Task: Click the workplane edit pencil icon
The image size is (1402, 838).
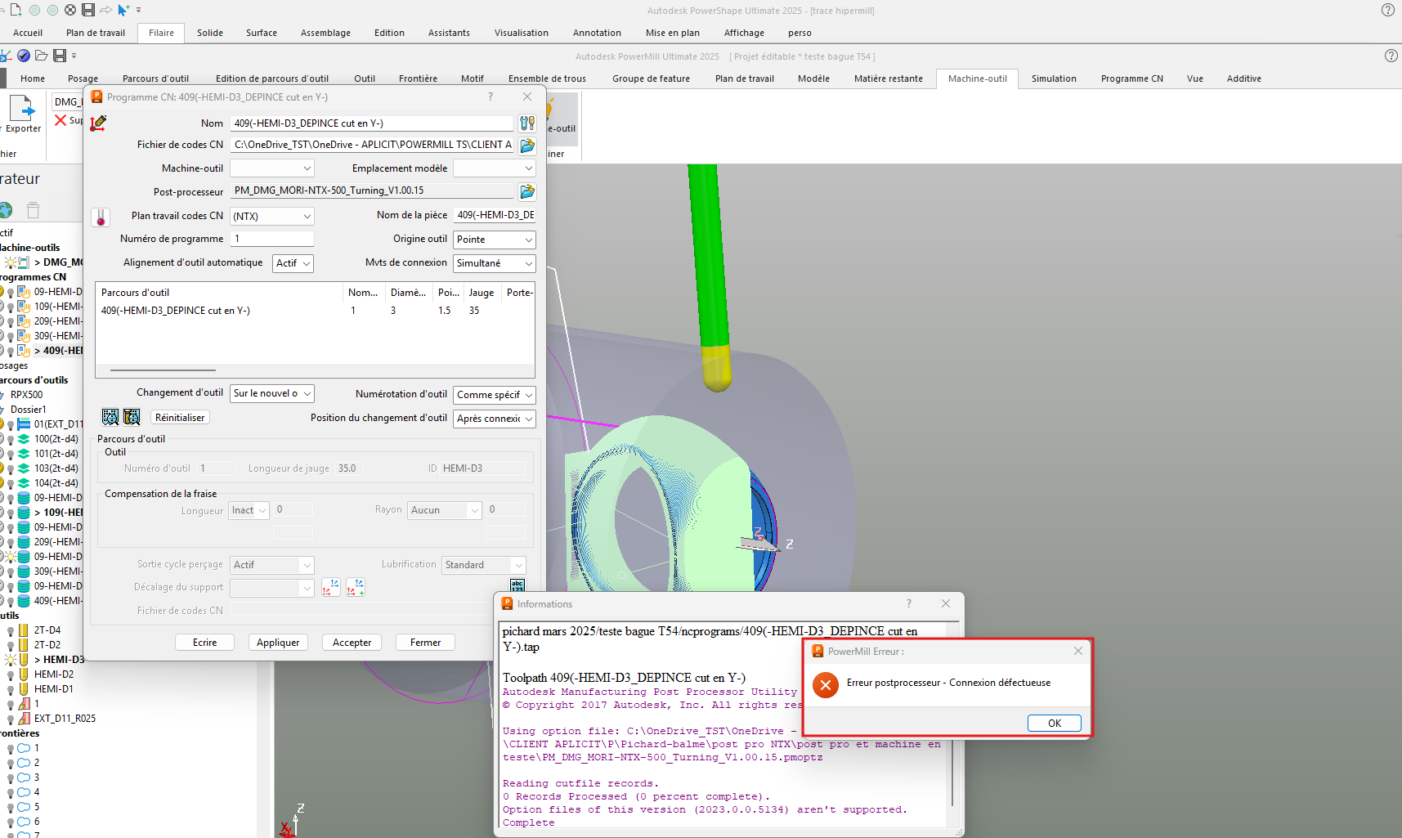Action: [x=99, y=123]
